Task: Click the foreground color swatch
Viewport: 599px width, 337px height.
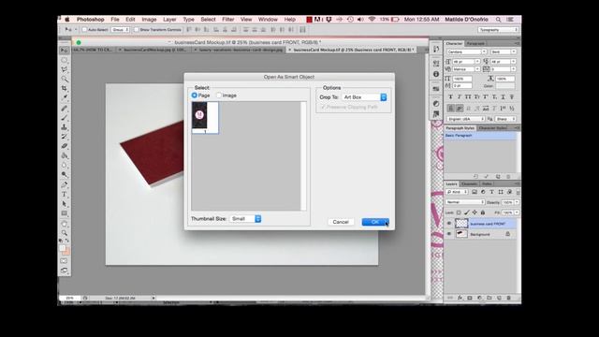Action: click(x=63, y=248)
